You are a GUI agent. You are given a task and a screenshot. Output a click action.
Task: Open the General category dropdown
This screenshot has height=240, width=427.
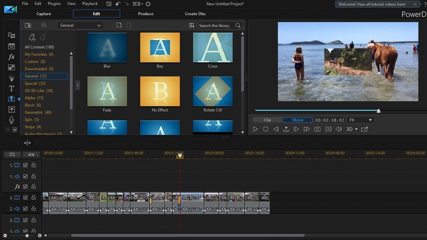[81, 25]
